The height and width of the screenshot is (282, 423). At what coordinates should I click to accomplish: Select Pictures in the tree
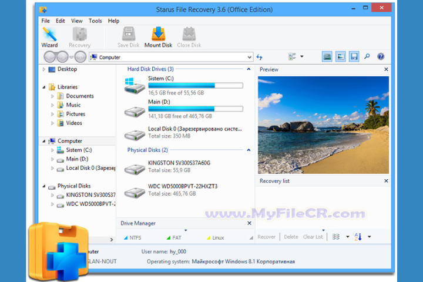[x=76, y=114]
